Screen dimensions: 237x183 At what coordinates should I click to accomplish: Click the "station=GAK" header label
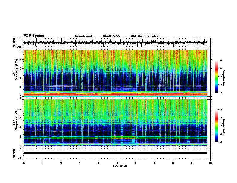[x=111, y=36]
